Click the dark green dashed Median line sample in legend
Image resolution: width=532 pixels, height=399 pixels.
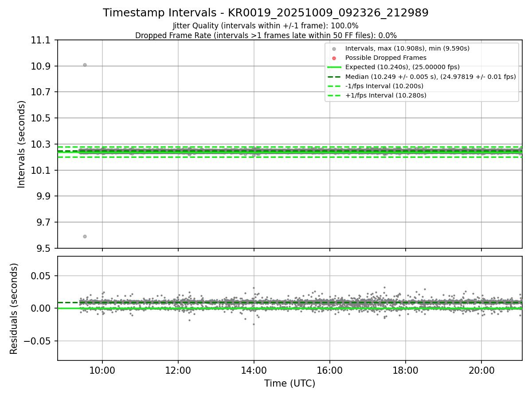[x=334, y=77]
